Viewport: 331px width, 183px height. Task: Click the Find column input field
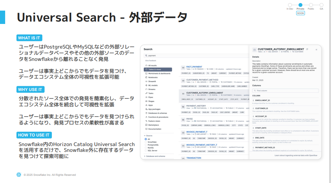point(285,91)
